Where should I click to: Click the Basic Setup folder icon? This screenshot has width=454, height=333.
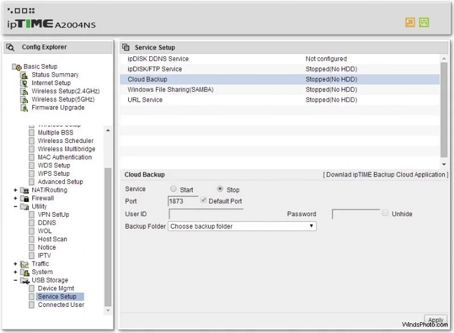[x=17, y=67]
